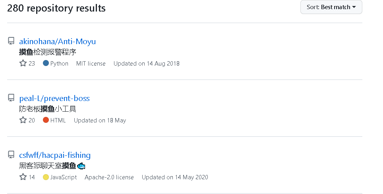The image size is (383, 194).
Task: Click the 23 stargazers count
Action: (32, 64)
